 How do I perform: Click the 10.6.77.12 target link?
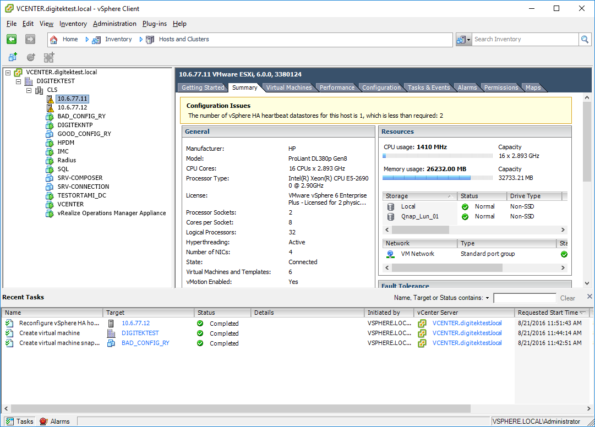[135, 324]
